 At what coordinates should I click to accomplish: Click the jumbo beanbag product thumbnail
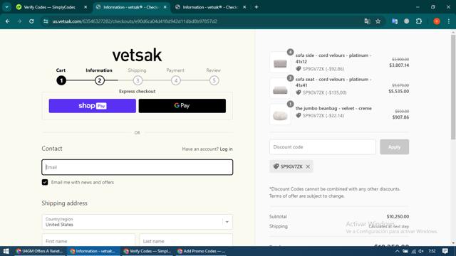(x=280, y=114)
